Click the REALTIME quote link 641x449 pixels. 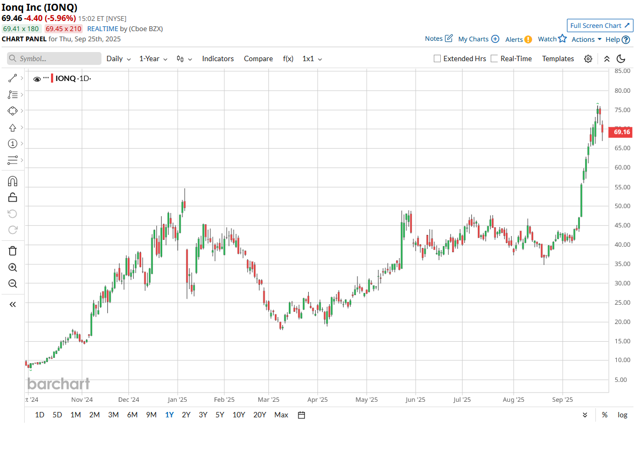click(x=103, y=29)
